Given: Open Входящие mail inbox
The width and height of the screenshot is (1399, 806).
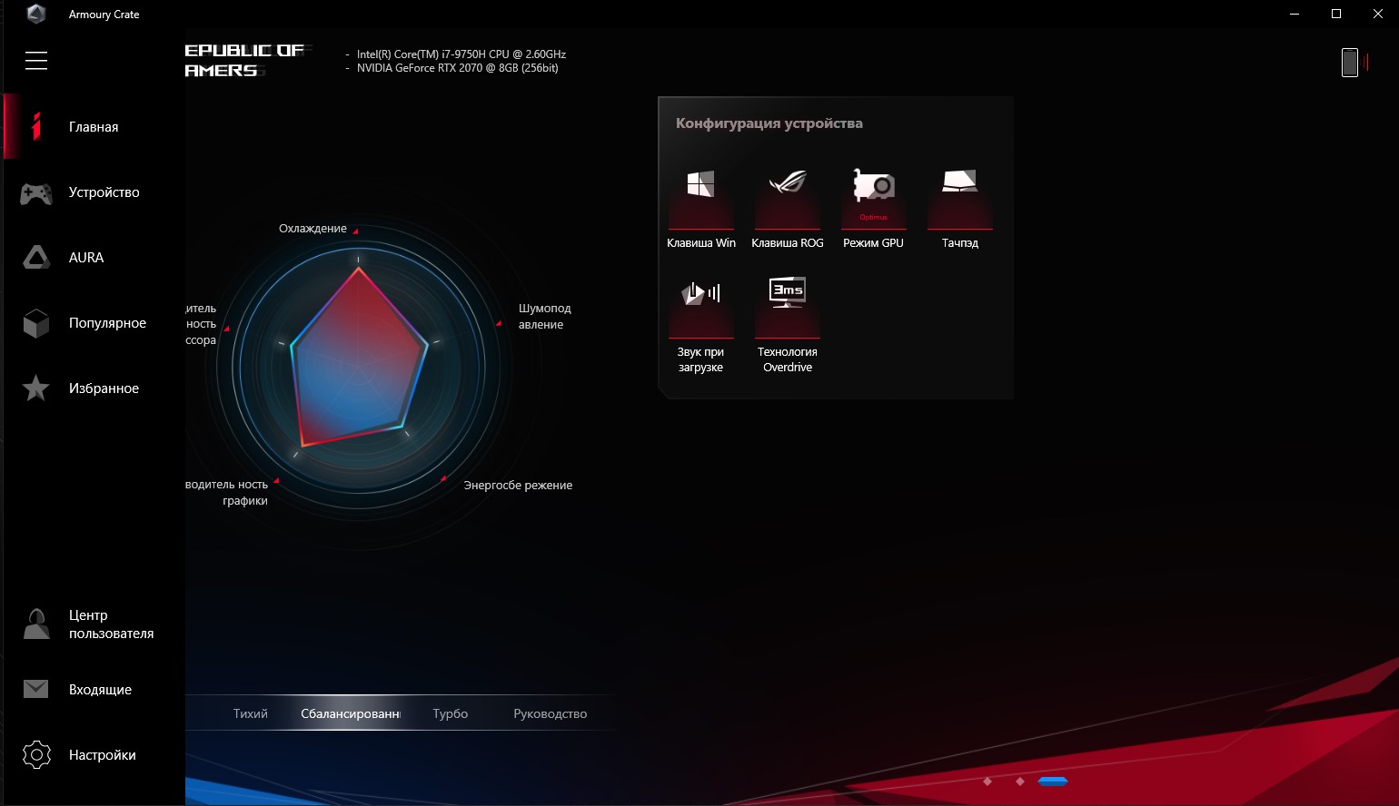Looking at the screenshot, I should pyautogui.click(x=36, y=690).
